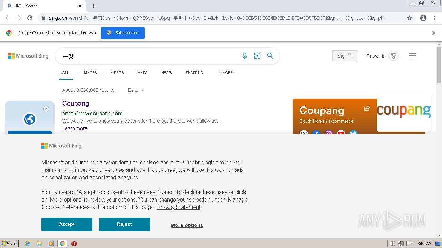Select the ALL results tab

tap(66, 73)
